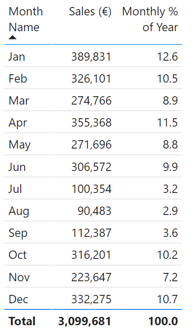The width and height of the screenshot is (194, 334).
Task: Select the total percentage 100.0
Action: click(163, 321)
